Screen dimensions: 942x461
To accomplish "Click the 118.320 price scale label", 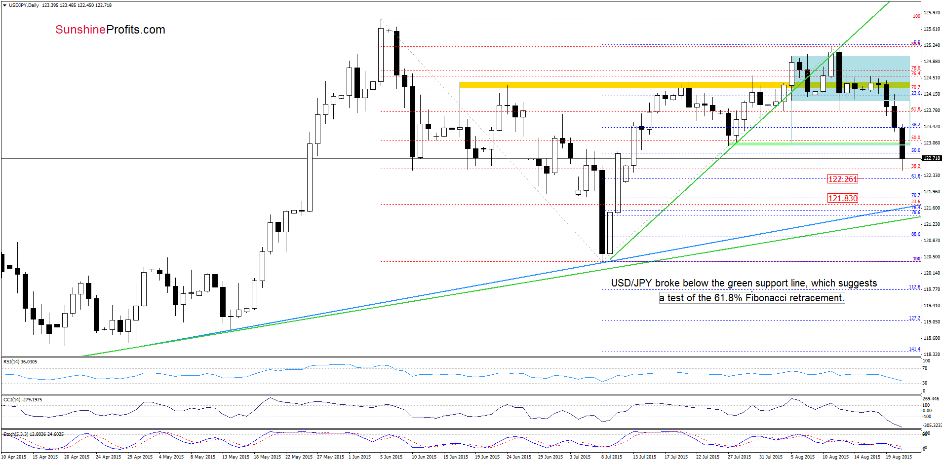I will [932, 355].
